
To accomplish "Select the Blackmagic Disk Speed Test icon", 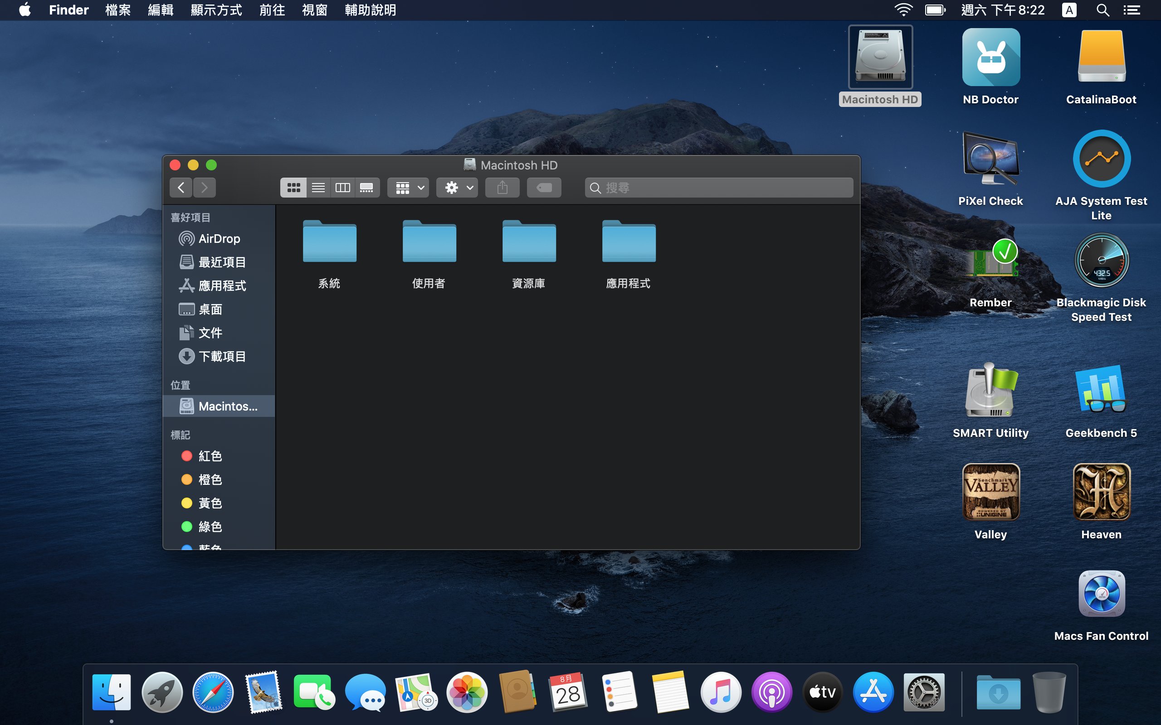I will coord(1101,261).
